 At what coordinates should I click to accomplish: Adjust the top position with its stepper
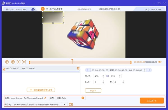[x=103, y=82]
